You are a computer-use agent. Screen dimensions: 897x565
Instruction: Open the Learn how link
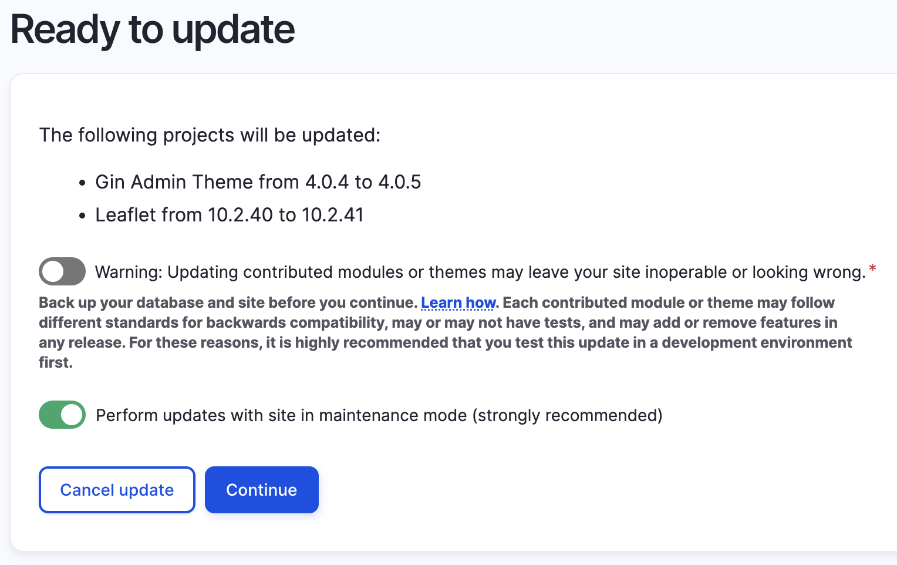[458, 302]
